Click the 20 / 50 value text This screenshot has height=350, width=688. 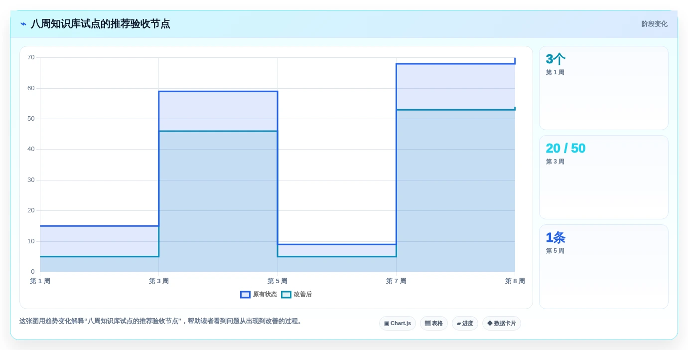pos(565,149)
